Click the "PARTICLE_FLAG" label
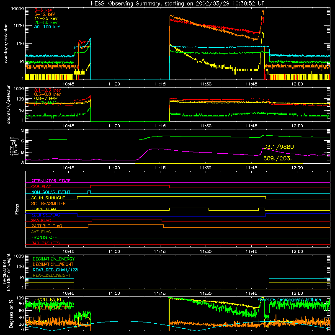The image size is (335, 335). tap(47, 226)
